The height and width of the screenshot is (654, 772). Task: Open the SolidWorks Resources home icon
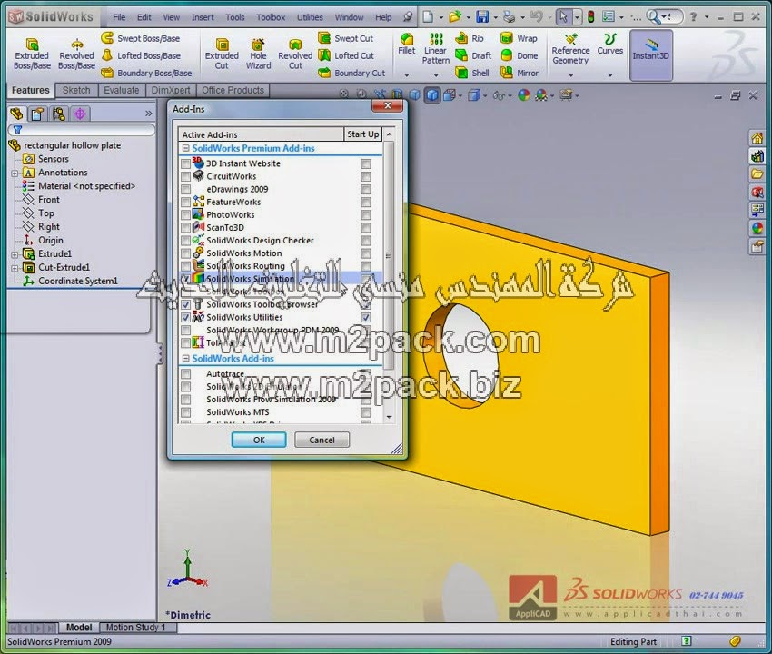pyautogui.click(x=757, y=138)
